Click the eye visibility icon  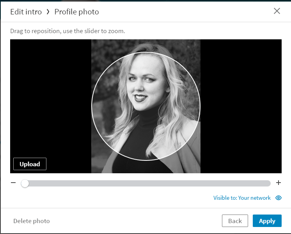279,198
